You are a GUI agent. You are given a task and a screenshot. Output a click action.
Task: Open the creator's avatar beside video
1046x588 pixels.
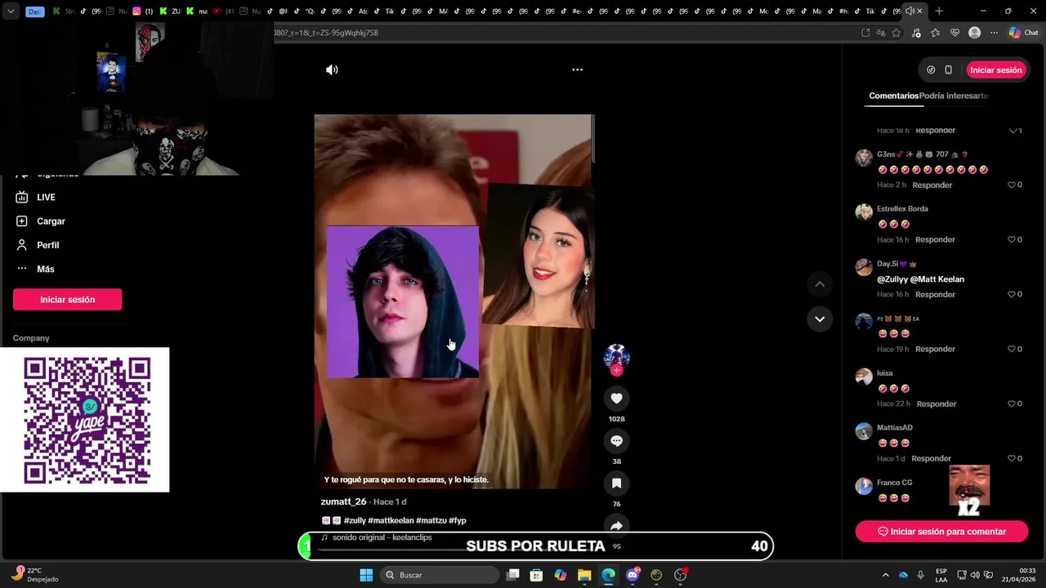[616, 356]
